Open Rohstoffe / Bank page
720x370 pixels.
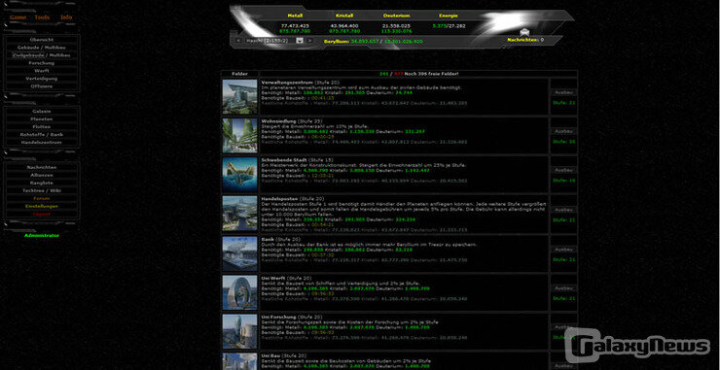[x=41, y=135]
